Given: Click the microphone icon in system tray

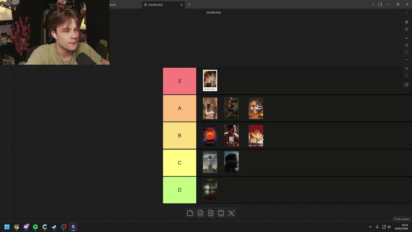Looking at the screenshot, I should coord(377,227).
